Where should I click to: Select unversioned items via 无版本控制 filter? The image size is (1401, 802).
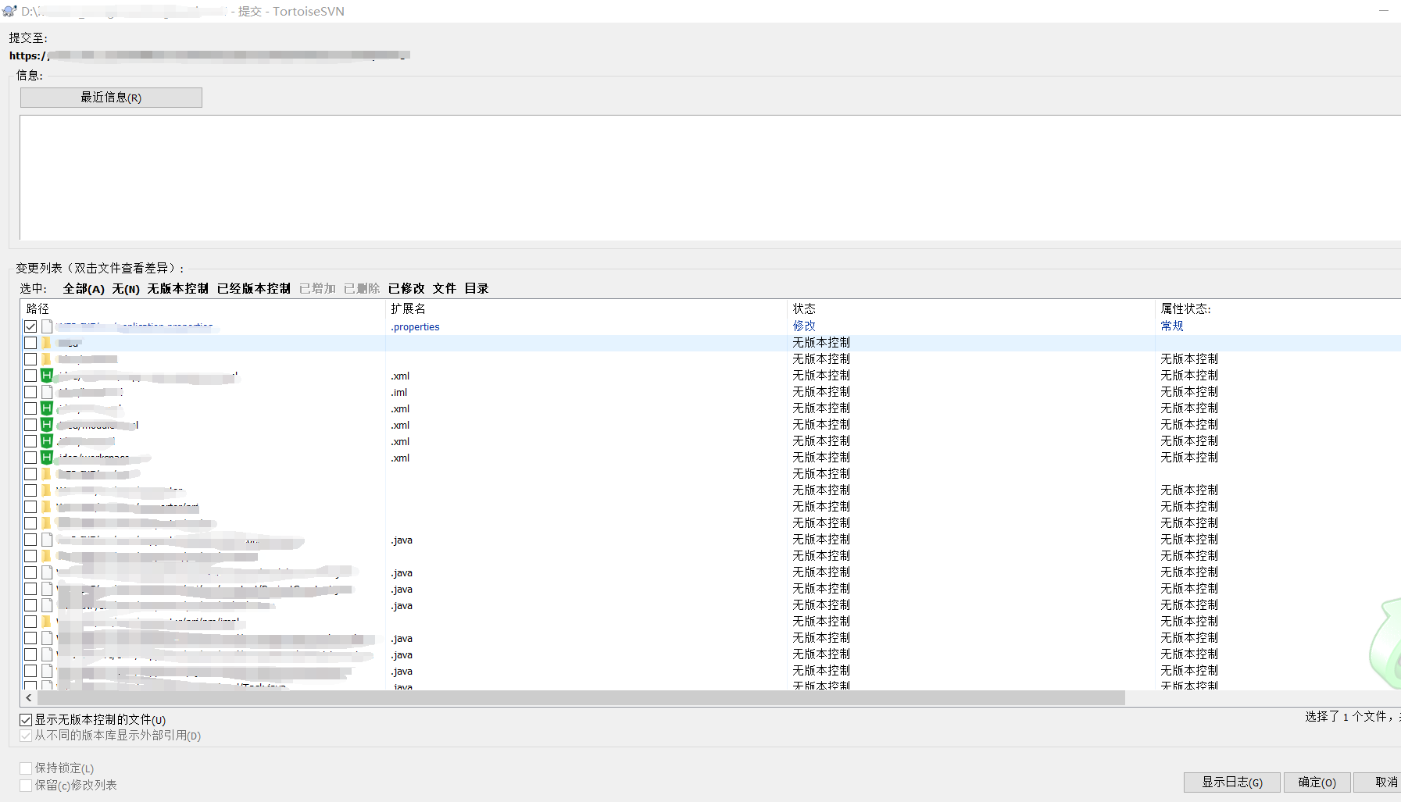point(178,289)
